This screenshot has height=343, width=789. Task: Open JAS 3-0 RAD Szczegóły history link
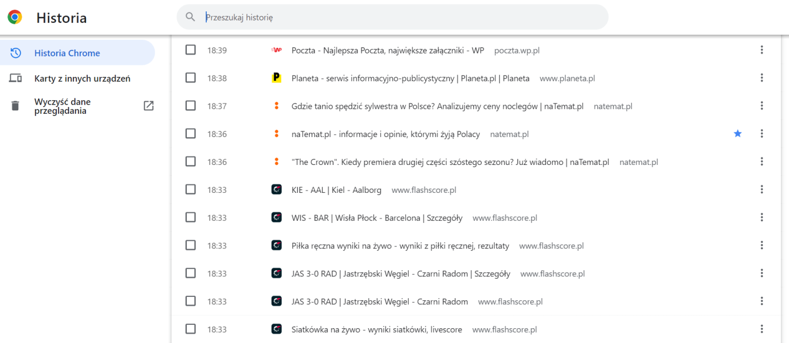point(400,274)
